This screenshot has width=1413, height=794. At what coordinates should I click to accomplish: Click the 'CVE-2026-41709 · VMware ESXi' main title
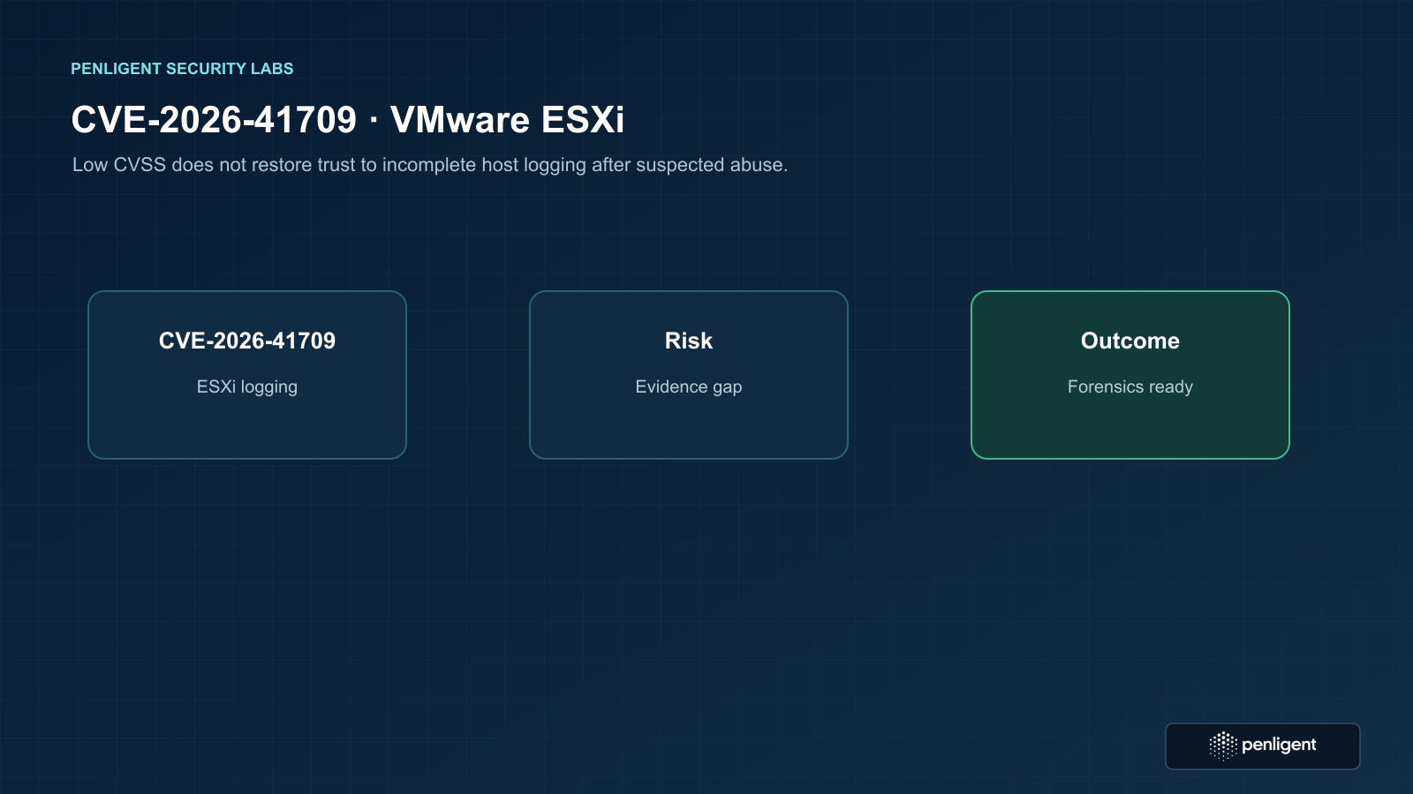(348, 120)
